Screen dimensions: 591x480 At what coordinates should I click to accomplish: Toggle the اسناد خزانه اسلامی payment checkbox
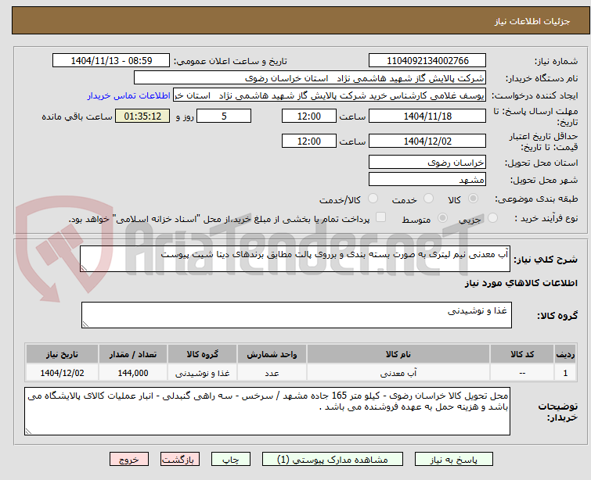(381, 217)
